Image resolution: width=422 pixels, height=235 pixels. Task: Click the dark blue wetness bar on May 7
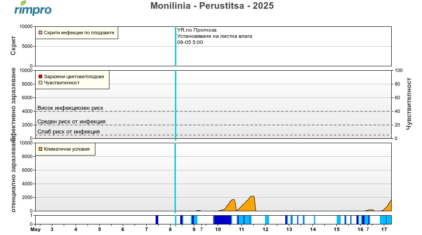(x=157, y=220)
